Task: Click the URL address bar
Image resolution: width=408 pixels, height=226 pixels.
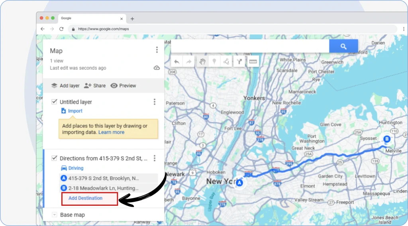Action: (233, 29)
